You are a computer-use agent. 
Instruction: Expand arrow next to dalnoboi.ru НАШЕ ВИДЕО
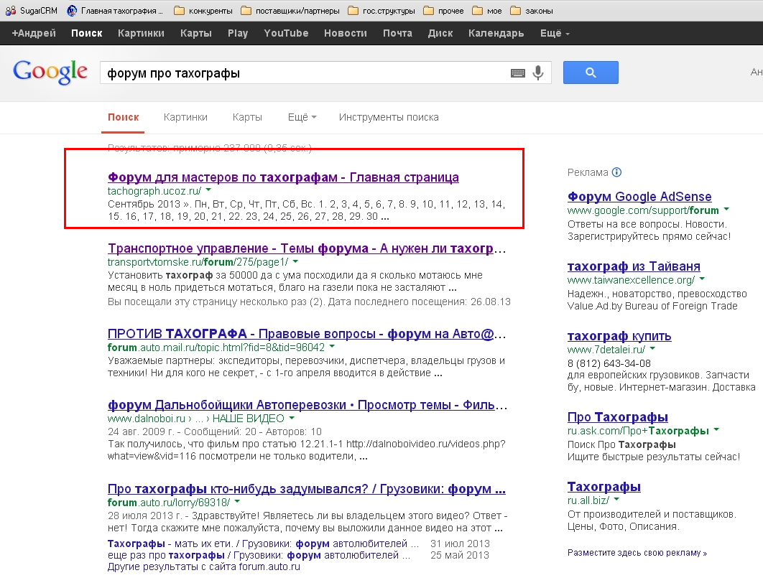click(292, 418)
